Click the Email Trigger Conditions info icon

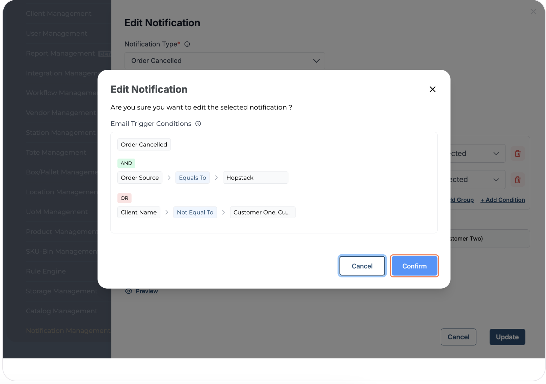pos(198,124)
